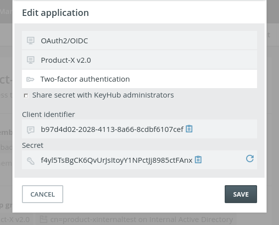Regenerate the secret with the refresh icon
This screenshot has height=225, width=279.
tap(250, 158)
